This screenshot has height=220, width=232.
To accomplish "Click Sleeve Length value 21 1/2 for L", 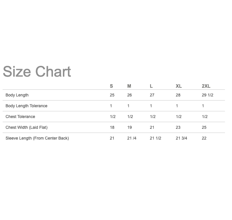I will pyautogui.click(x=155, y=138).
